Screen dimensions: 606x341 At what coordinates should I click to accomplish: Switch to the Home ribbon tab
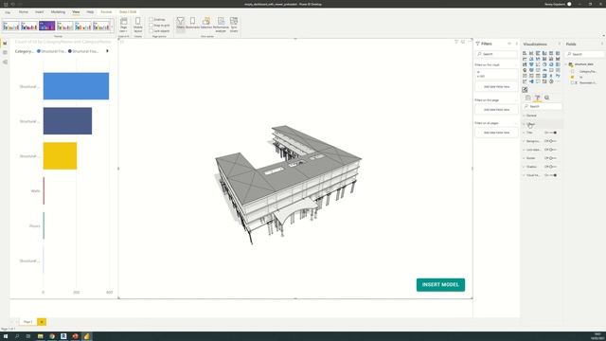click(x=24, y=12)
